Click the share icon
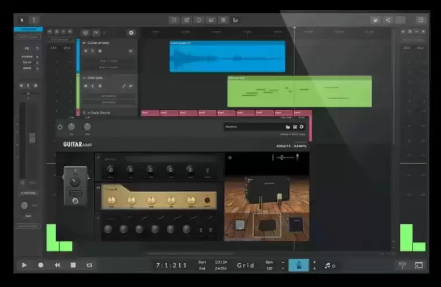 388,20
